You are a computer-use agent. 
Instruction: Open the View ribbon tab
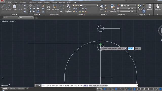(x=40, y=2)
